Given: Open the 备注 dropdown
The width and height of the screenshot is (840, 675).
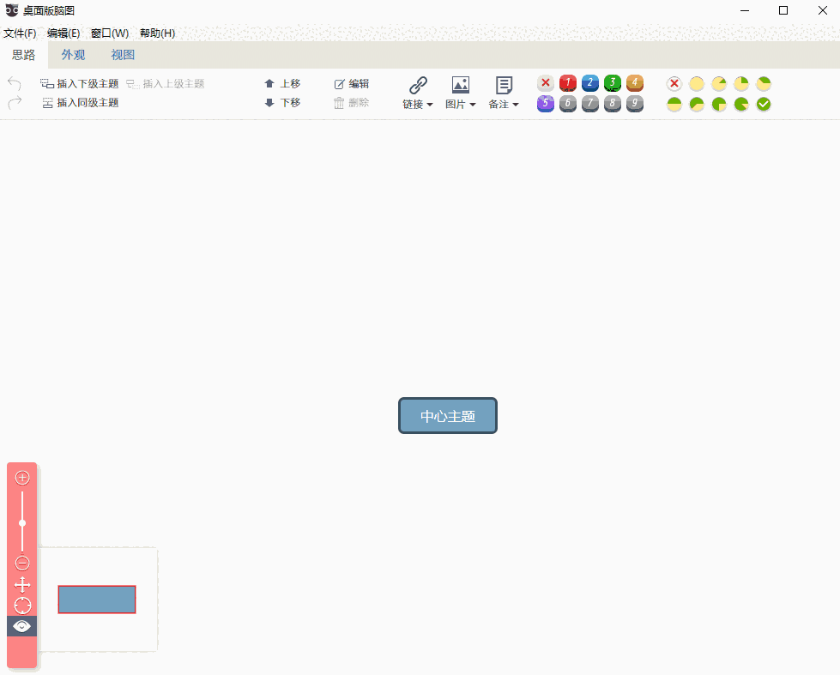Looking at the screenshot, I should click(x=504, y=93).
